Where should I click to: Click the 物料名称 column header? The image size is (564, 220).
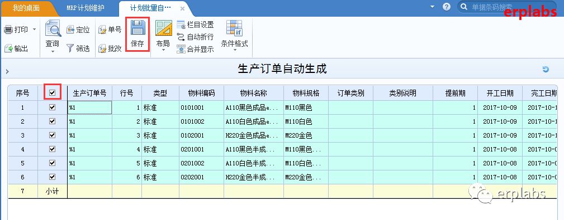tap(254, 93)
